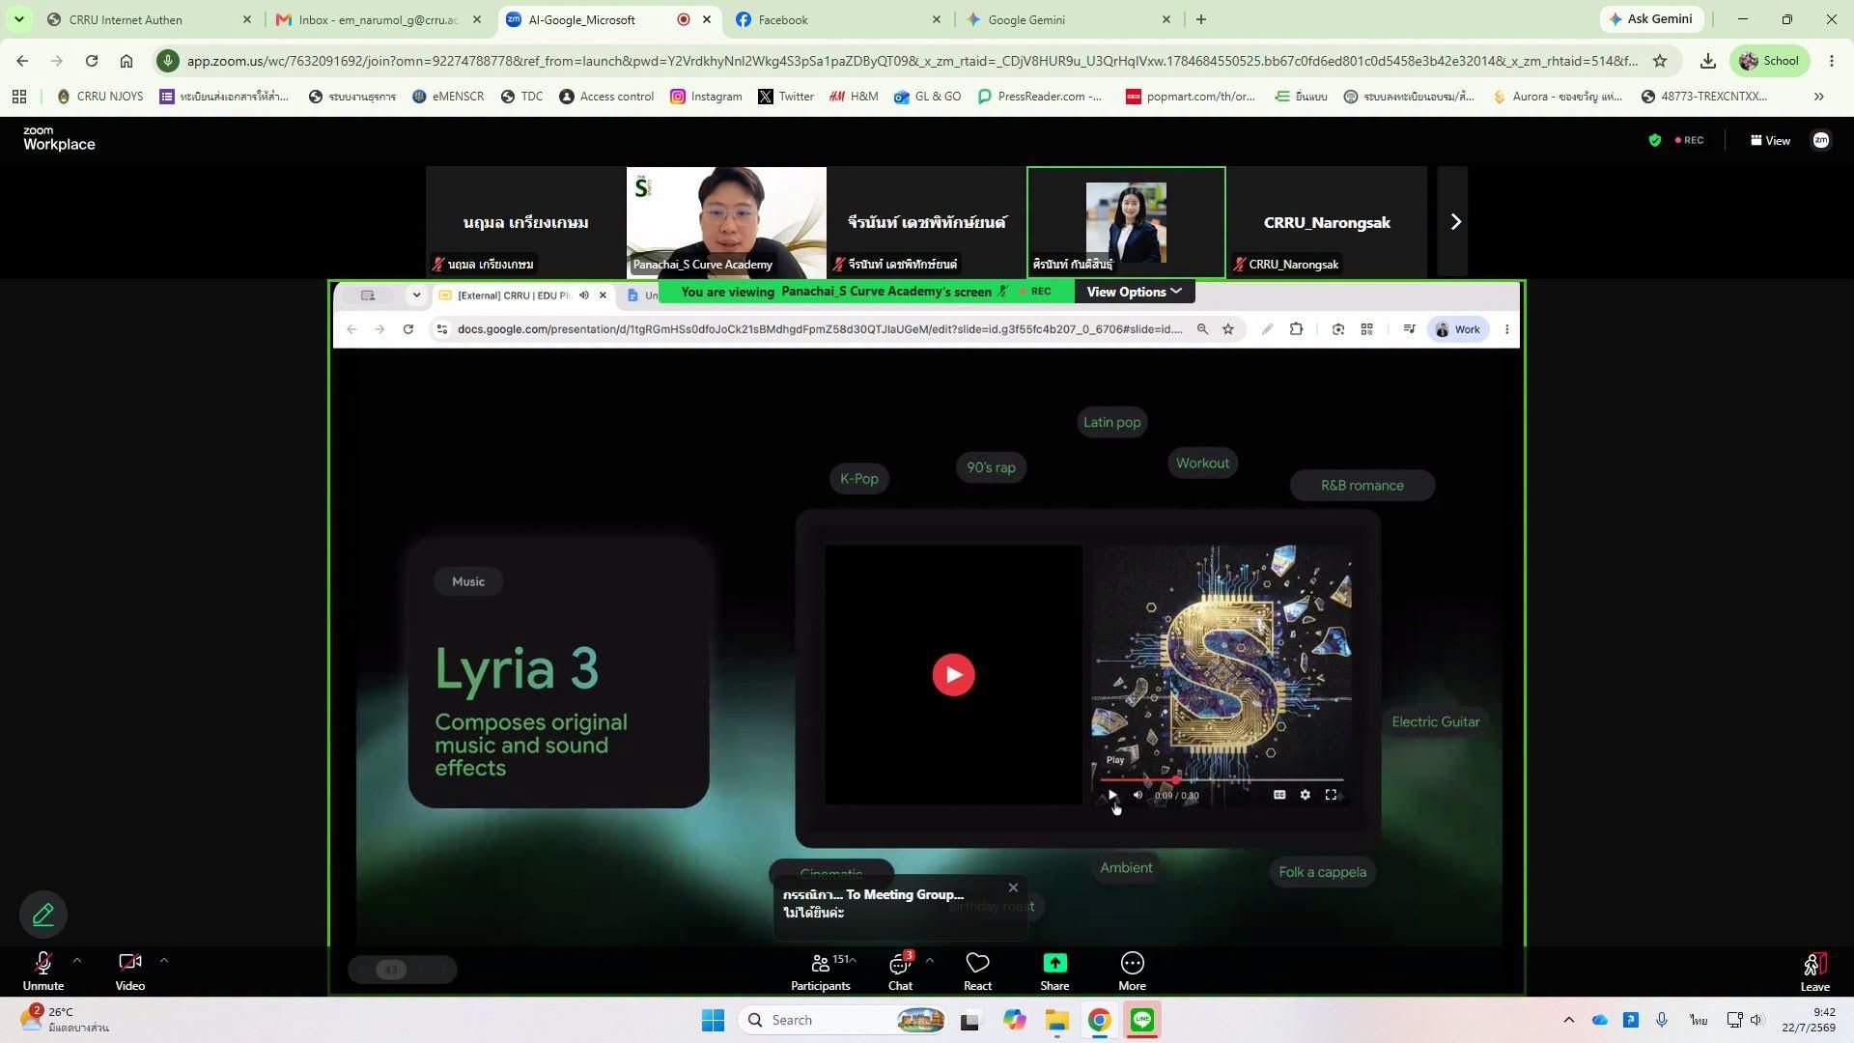
Task: Click the Zoom URL address bar
Action: 913,61
